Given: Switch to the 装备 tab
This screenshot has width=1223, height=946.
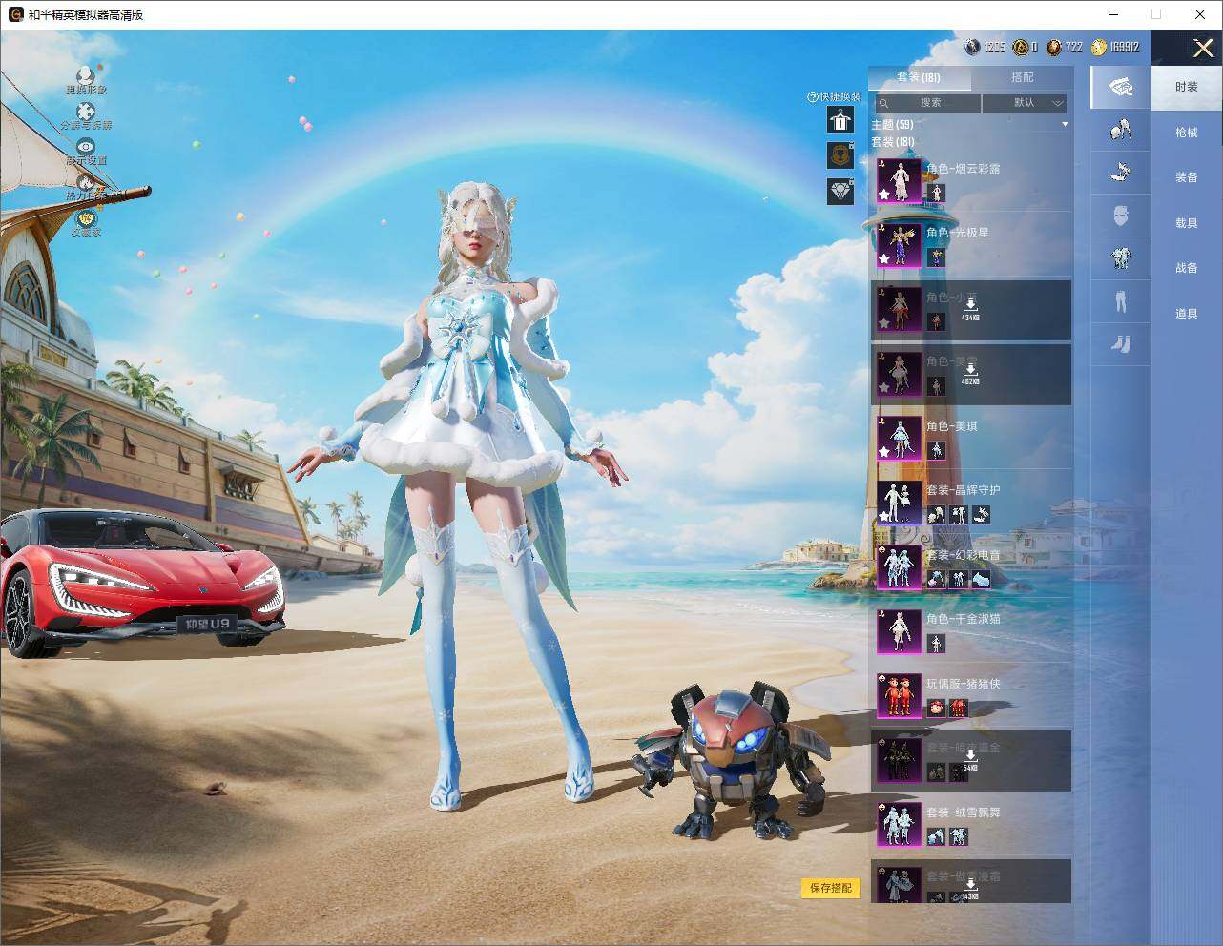Looking at the screenshot, I should tap(1187, 177).
